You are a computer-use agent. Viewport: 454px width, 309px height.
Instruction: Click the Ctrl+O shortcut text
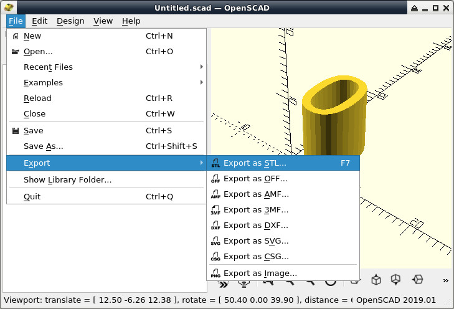click(x=159, y=52)
